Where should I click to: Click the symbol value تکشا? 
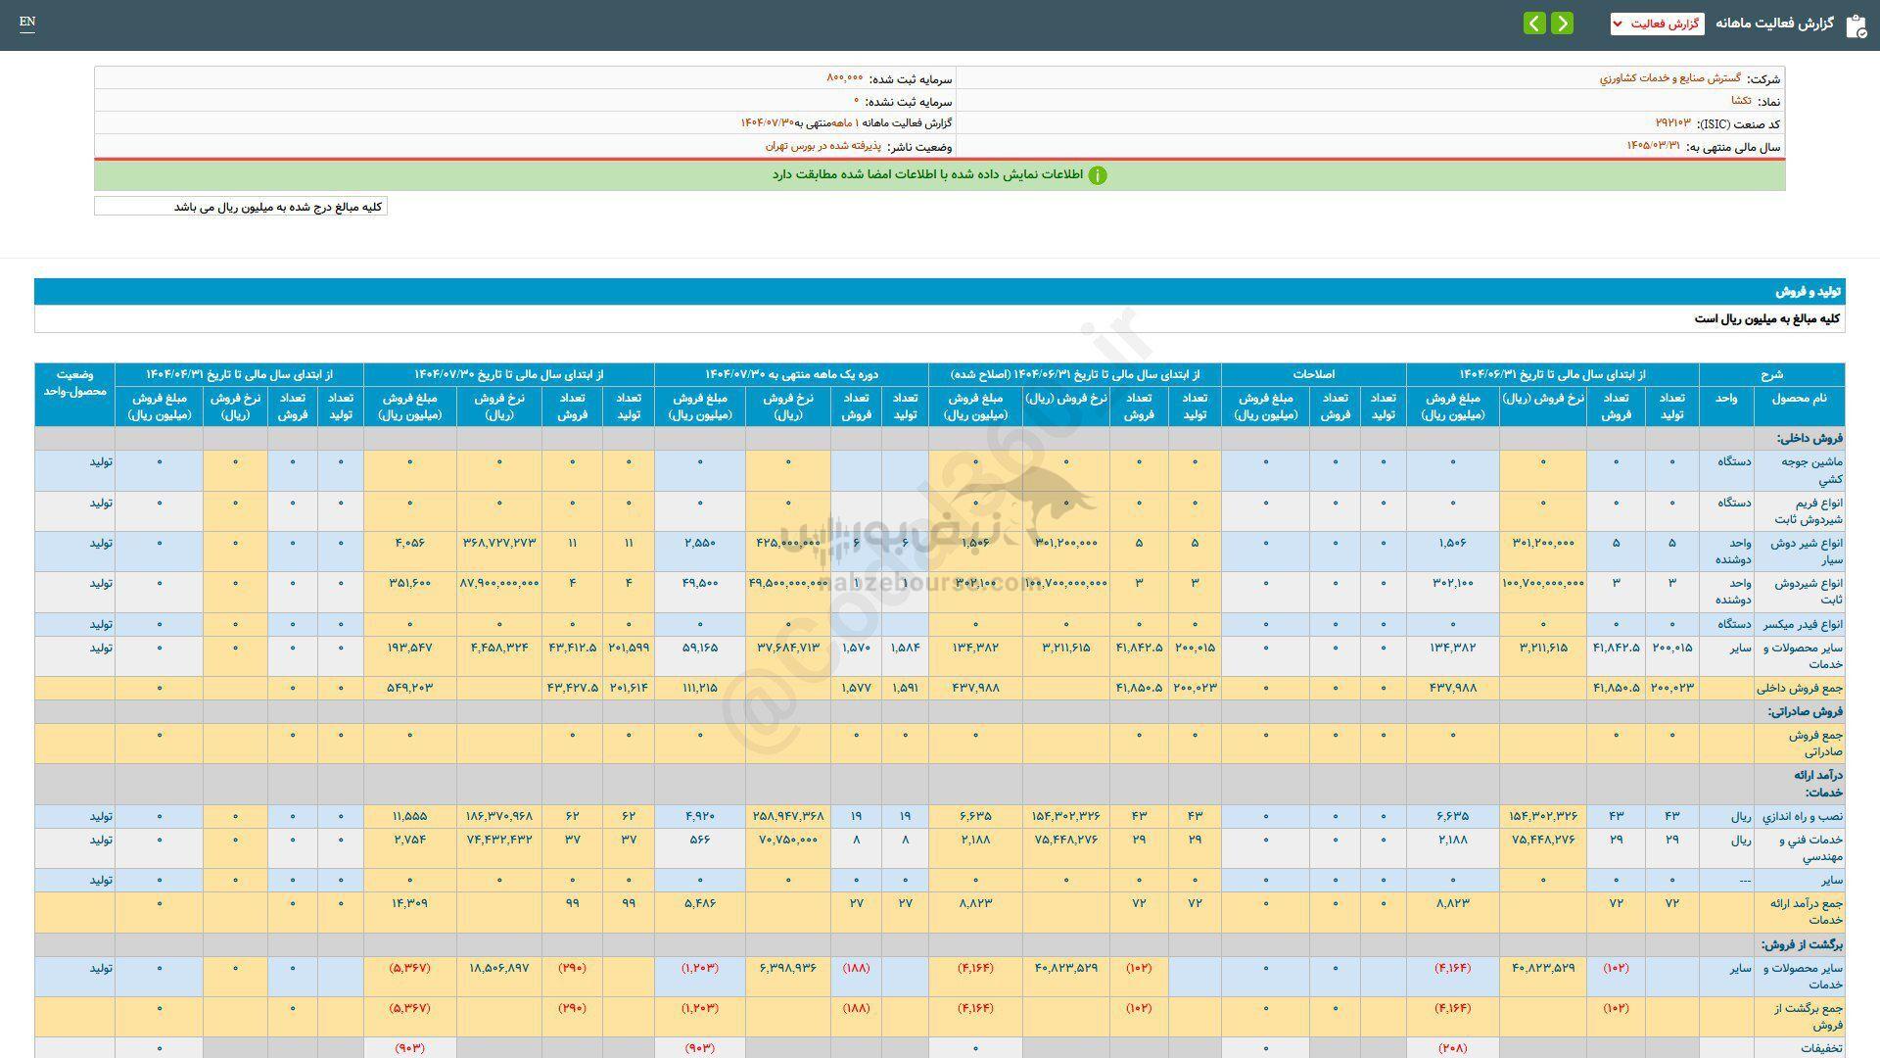(x=1740, y=101)
